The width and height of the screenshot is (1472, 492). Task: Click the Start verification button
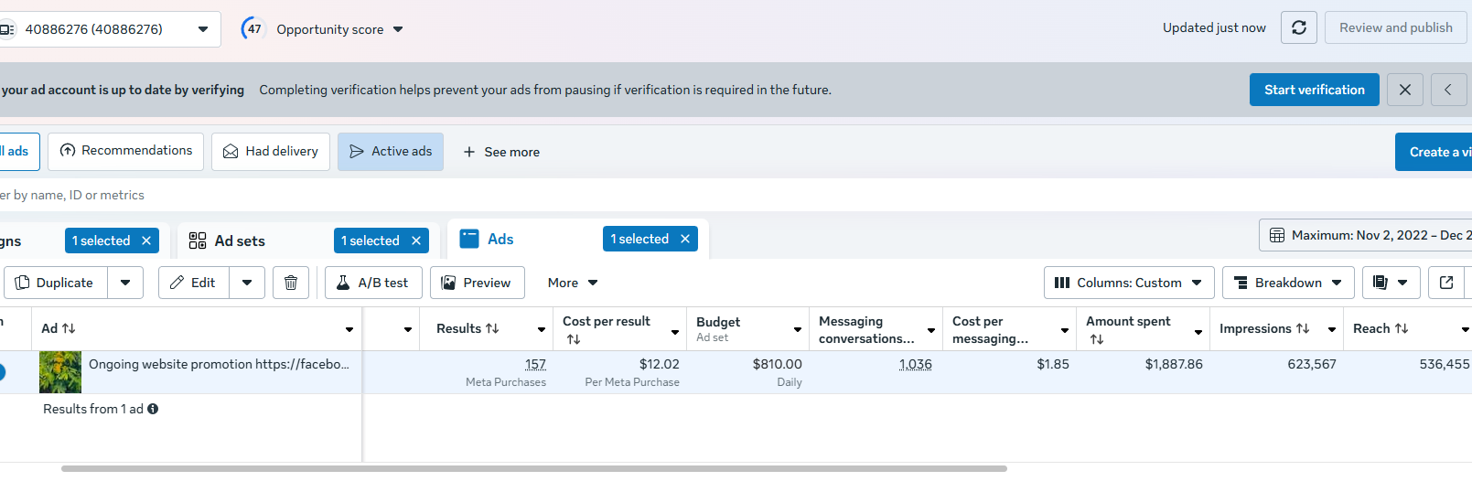click(1314, 90)
